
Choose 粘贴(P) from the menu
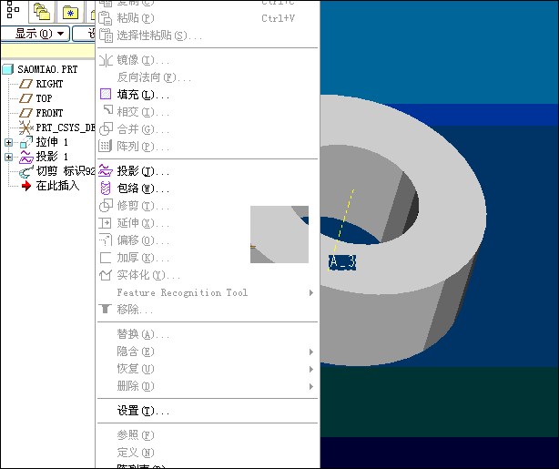tap(208, 18)
